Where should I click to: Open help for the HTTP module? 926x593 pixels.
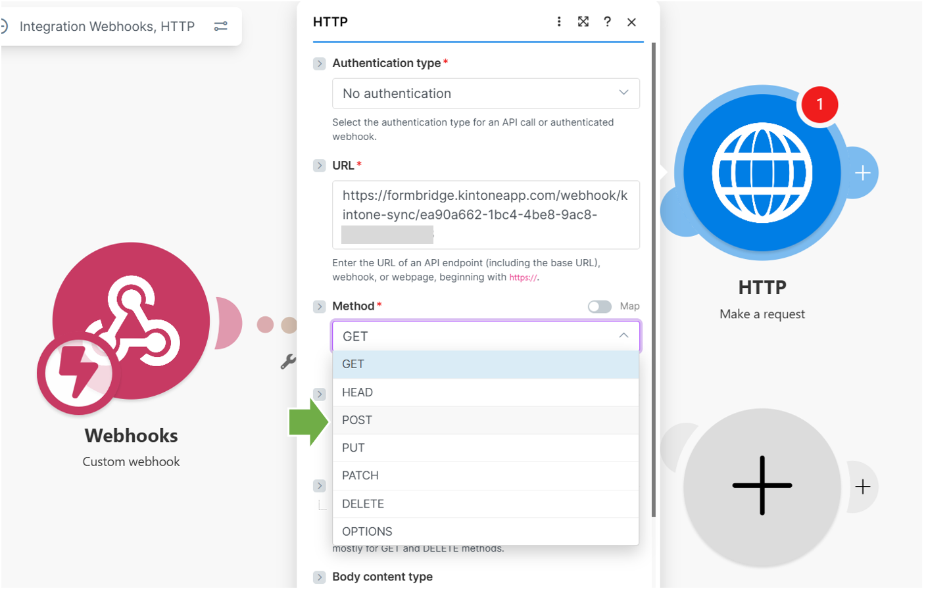coord(607,22)
